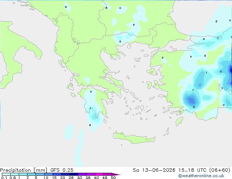Screen dimensions: 232x179
Task: Click the 30–35 mm purple legend swatch
Action: (x=82, y=174)
